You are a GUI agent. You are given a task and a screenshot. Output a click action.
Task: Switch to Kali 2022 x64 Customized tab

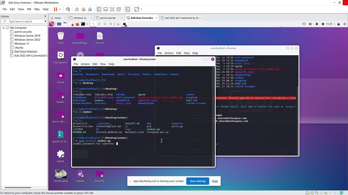click(183, 18)
